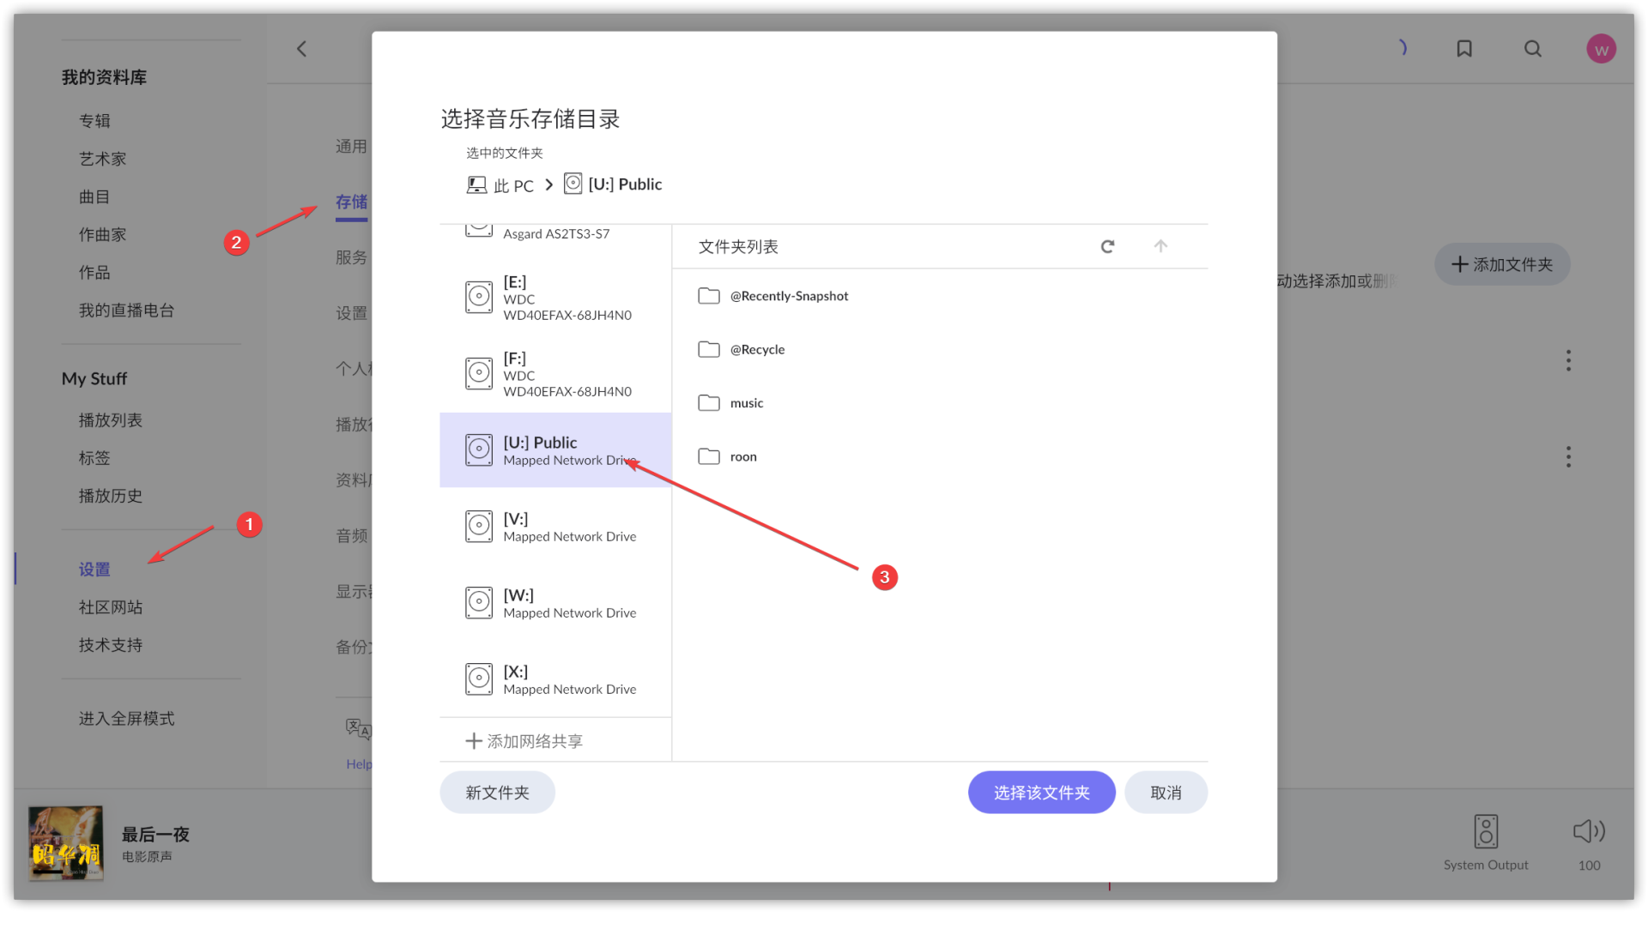Open the roon folder
The width and height of the screenshot is (1648, 935).
742,456
